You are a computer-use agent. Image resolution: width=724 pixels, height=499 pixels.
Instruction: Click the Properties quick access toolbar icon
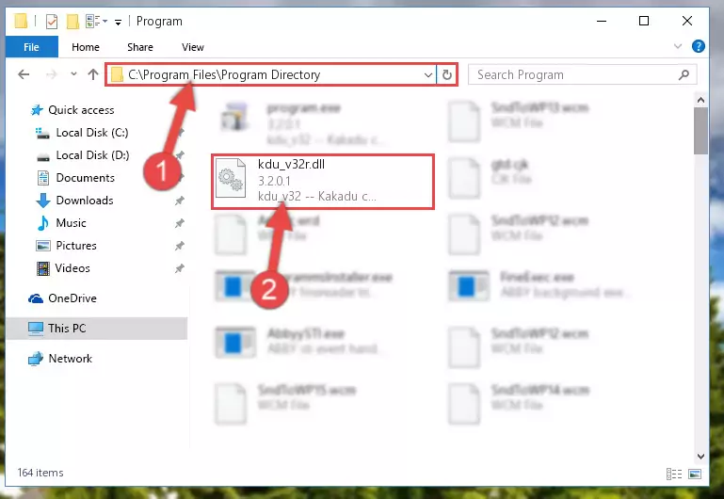(x=51, y=22)
